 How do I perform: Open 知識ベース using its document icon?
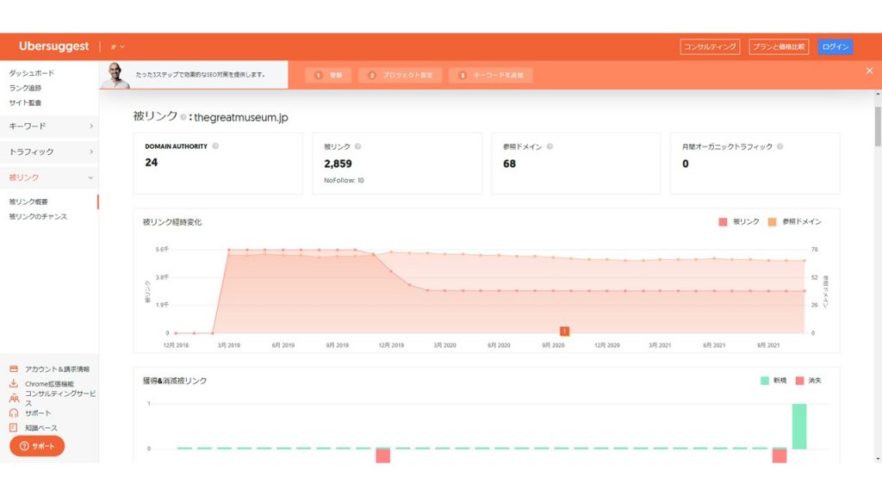(x=14, y=427)
